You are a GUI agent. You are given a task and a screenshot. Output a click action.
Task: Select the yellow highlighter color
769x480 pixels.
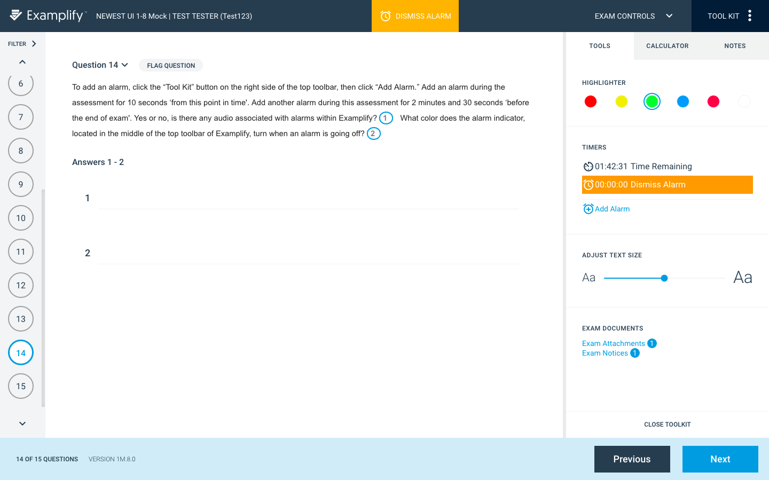pos(622,101)
